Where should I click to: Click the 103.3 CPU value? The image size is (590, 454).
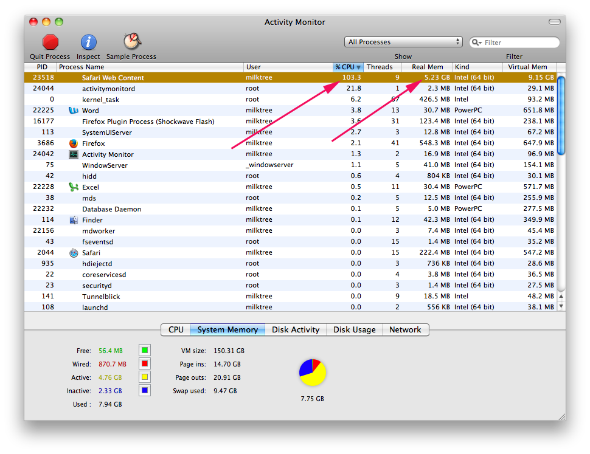pos(352,77)
